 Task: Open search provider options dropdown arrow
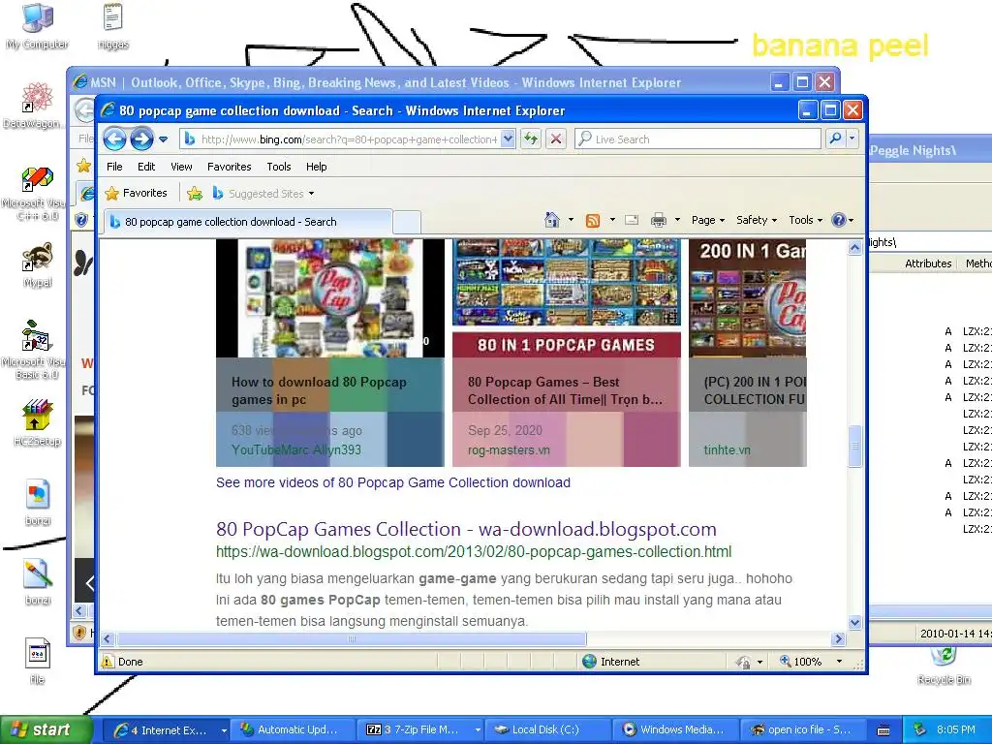point(852,139)
